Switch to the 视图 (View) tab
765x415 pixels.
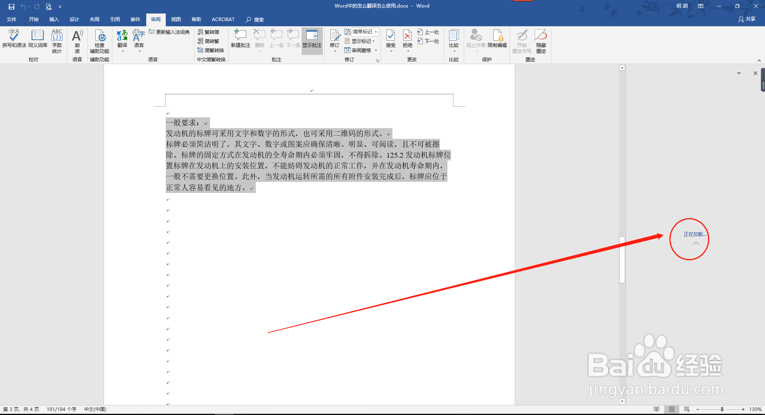[x=176, y=19]
